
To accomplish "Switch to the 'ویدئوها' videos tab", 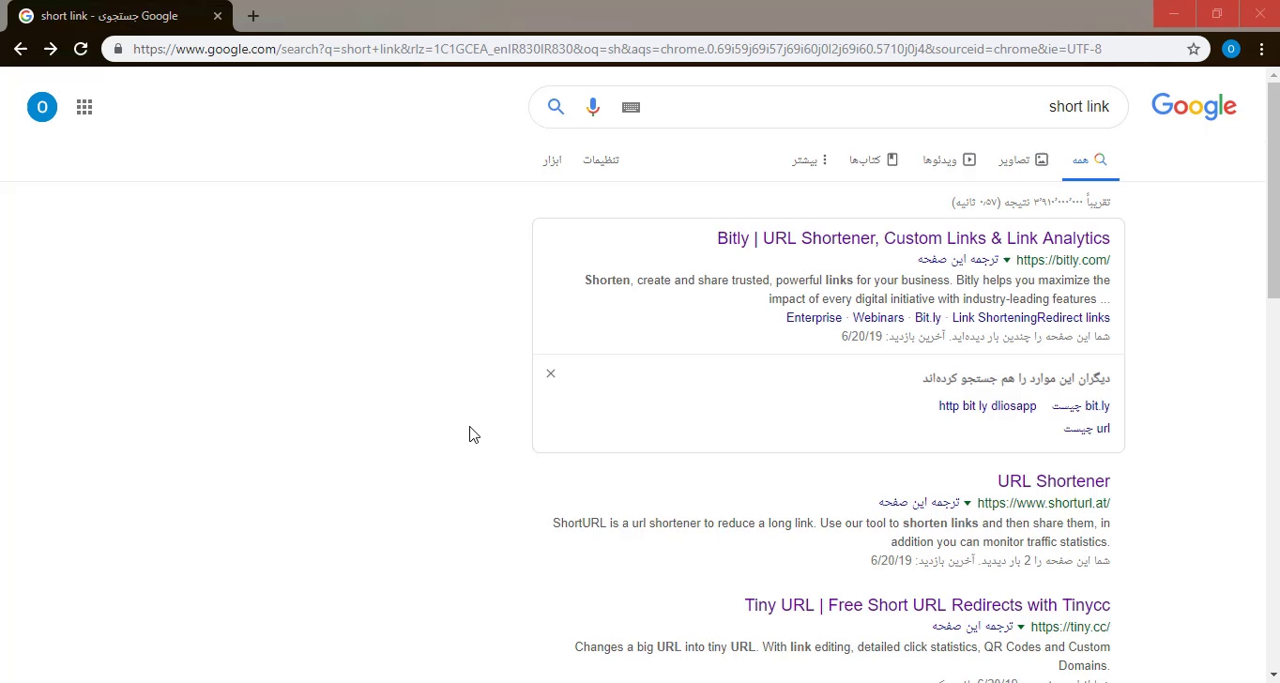I will pyautogui.click(x=950, y=159).
